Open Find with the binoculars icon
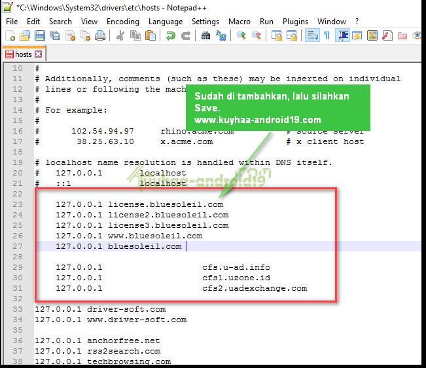 pyautogui.click(x=205, y=35)
